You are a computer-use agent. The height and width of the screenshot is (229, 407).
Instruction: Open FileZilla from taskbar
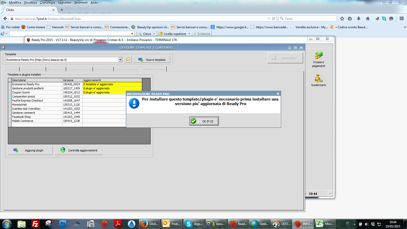pyautogui.click(x=35, y=224)
